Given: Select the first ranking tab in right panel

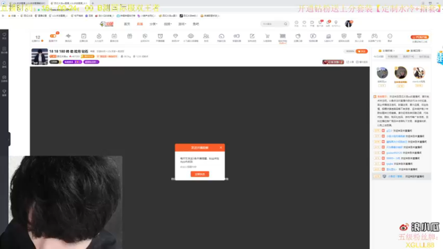Looking at the screenshot, I should 379,56.
